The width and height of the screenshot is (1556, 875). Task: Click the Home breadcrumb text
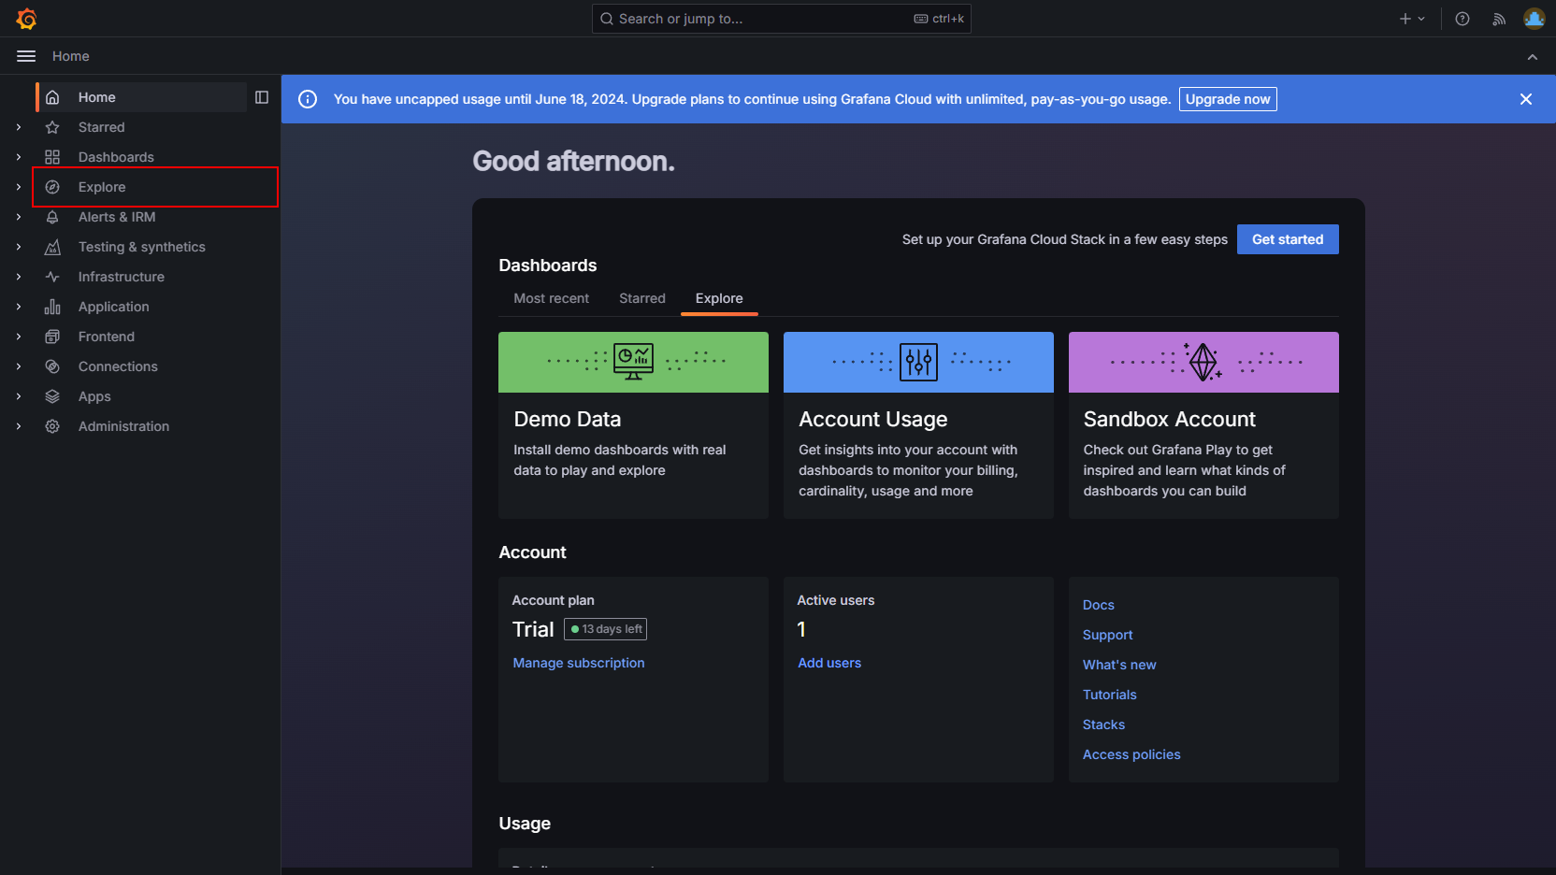[71, 56]
